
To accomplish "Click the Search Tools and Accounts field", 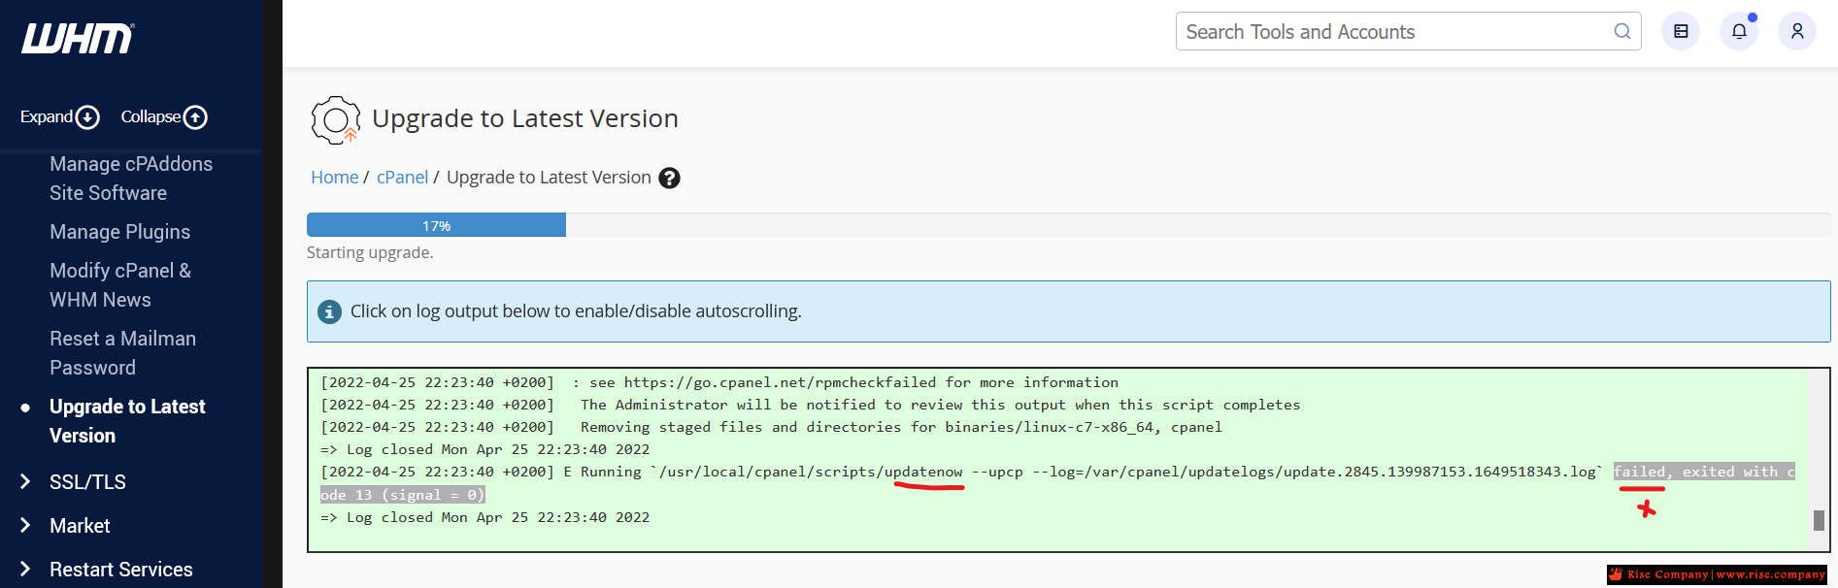I will coord(1408,32).
